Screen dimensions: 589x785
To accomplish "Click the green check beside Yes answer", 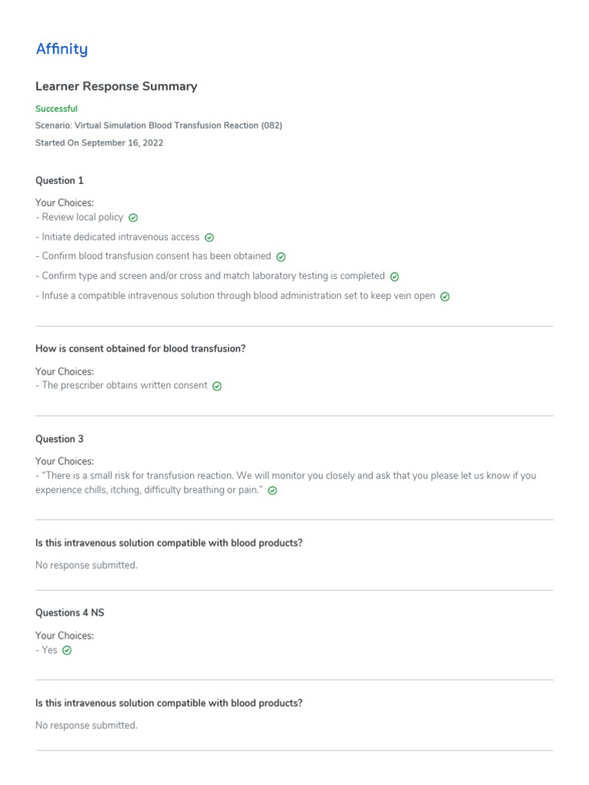I will pyautogui.click(x=67, y=650).
